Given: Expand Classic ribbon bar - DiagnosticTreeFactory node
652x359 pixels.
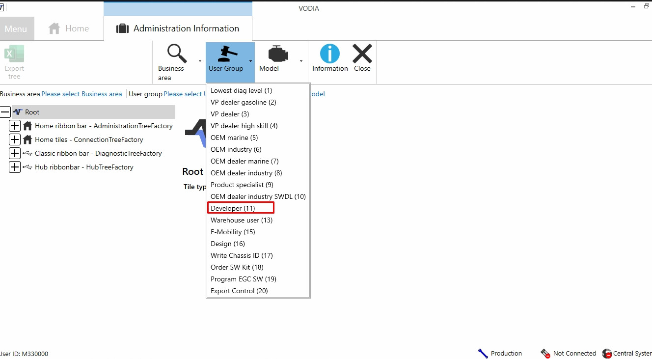Looking at the screenshot, I should 15,153.
